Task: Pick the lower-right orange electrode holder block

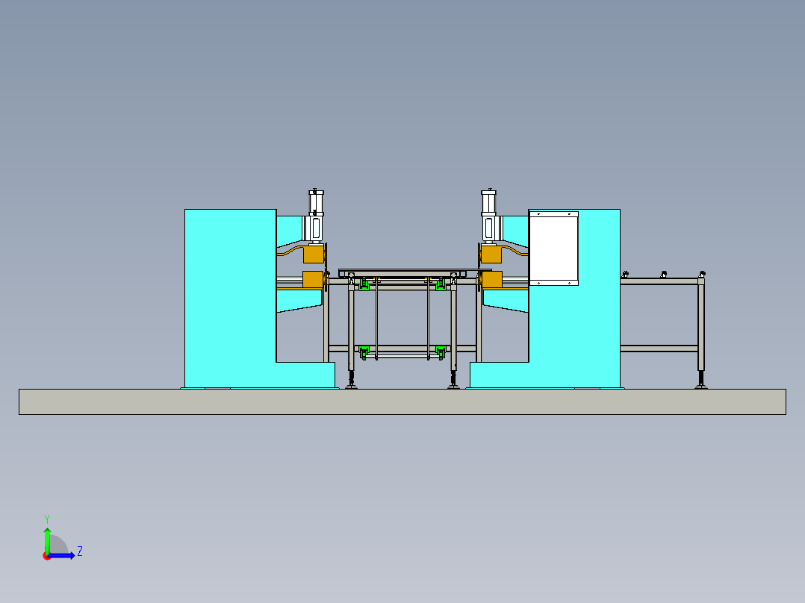Action: pos(492,280)
